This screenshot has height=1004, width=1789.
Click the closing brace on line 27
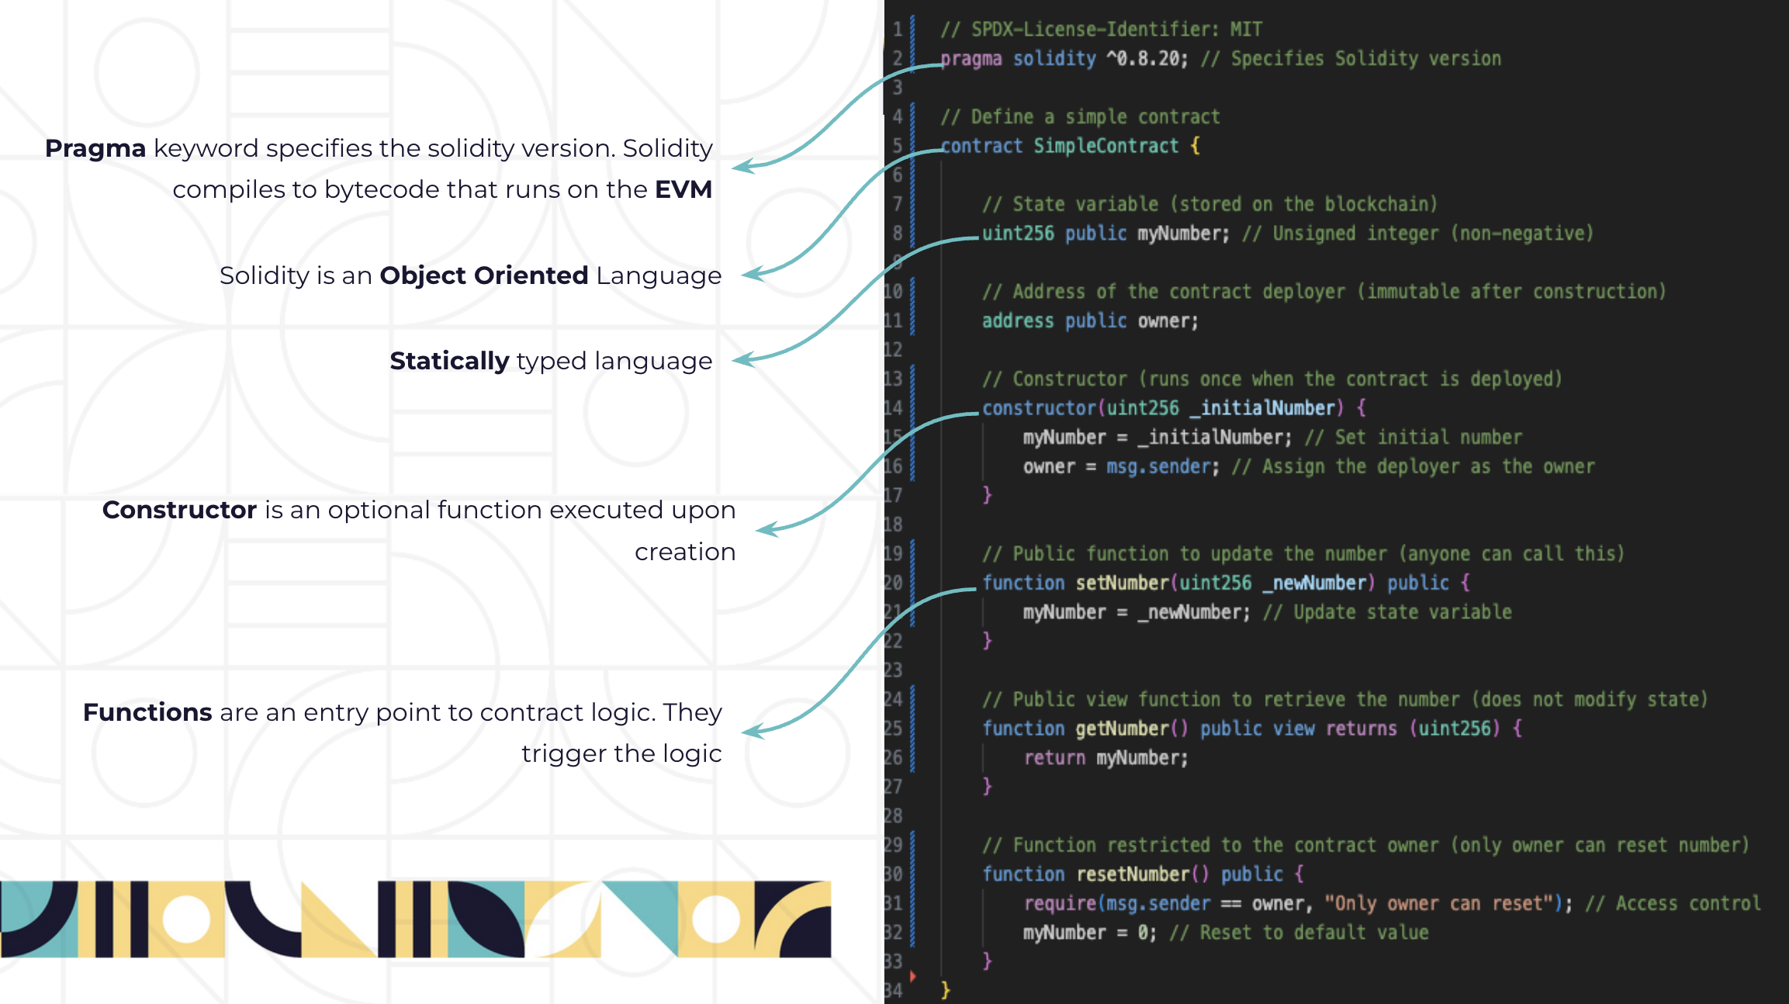coord(987,787)
